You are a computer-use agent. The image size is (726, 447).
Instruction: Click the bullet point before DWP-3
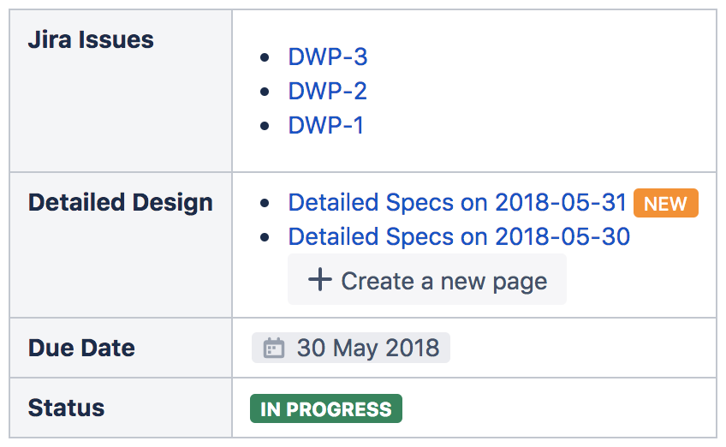coord(265,58)
